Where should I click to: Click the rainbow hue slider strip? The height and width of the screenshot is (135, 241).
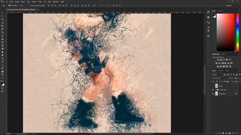[x=238, y=32]
